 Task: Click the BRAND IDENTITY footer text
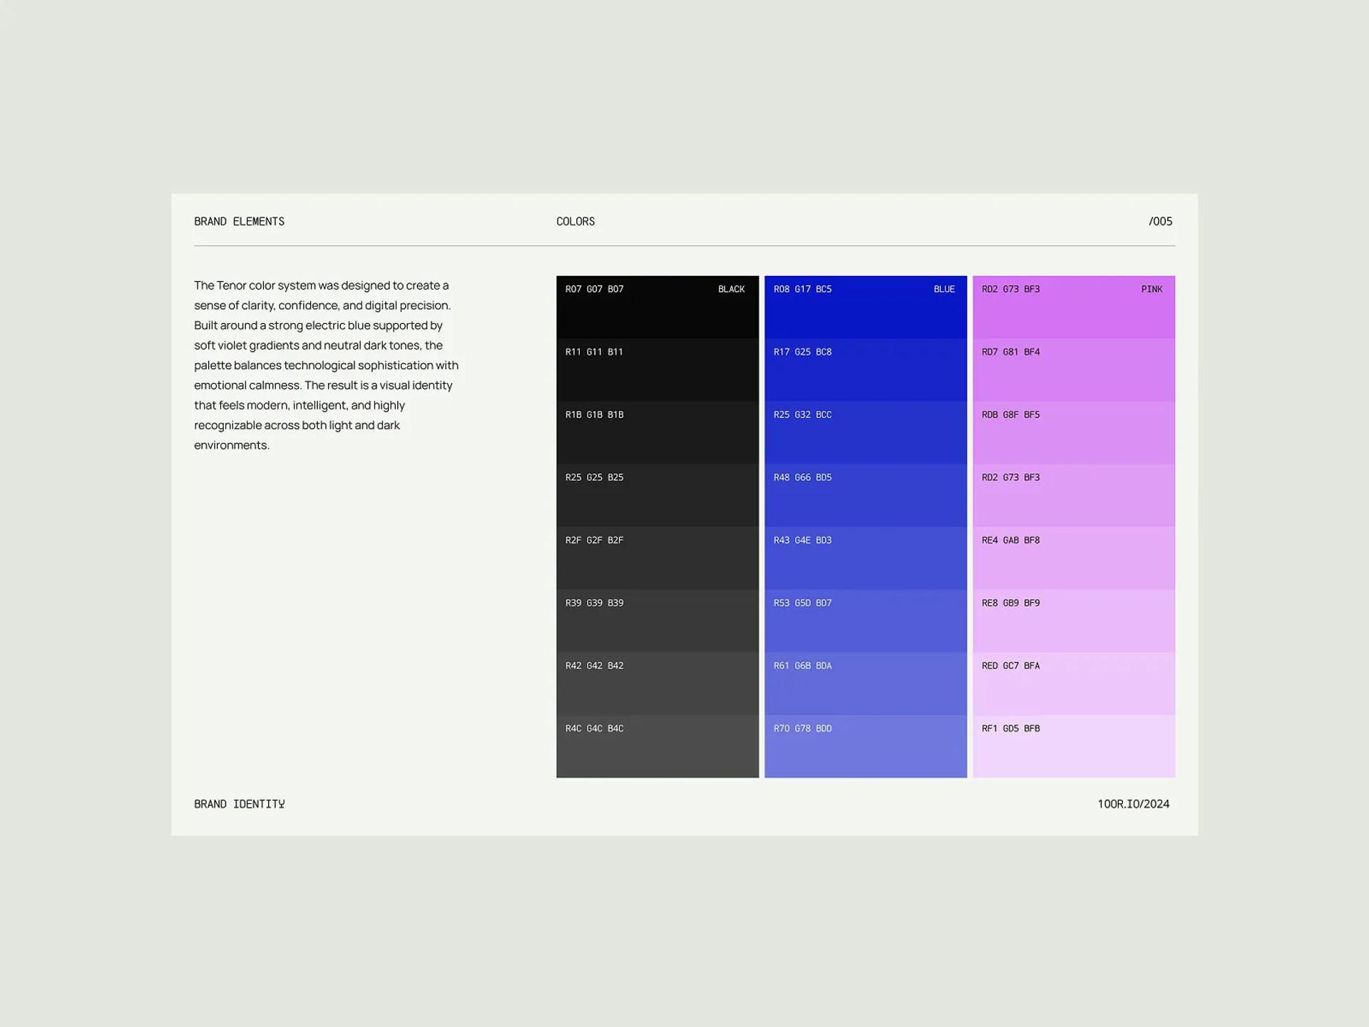tap(239, 804)
